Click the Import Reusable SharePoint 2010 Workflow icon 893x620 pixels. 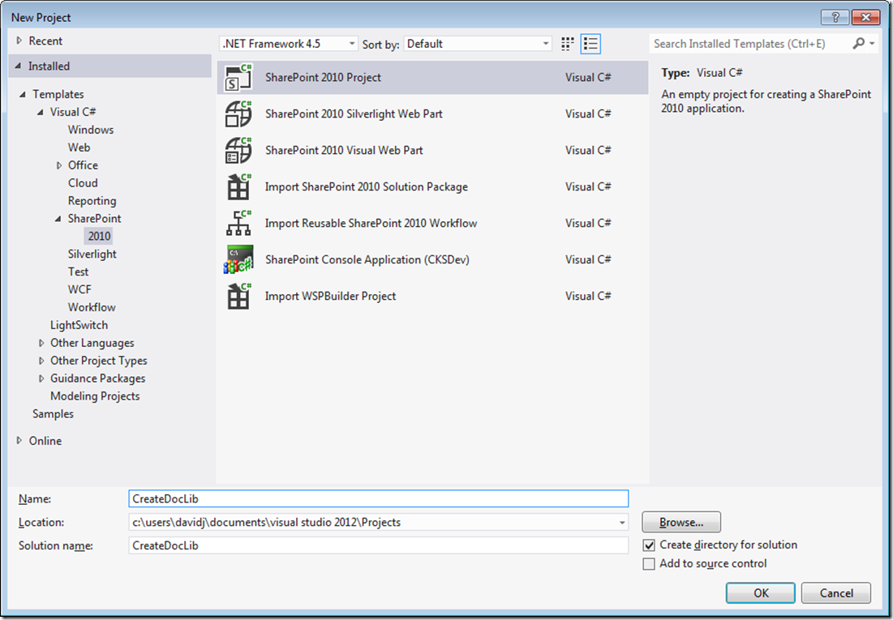238,223
